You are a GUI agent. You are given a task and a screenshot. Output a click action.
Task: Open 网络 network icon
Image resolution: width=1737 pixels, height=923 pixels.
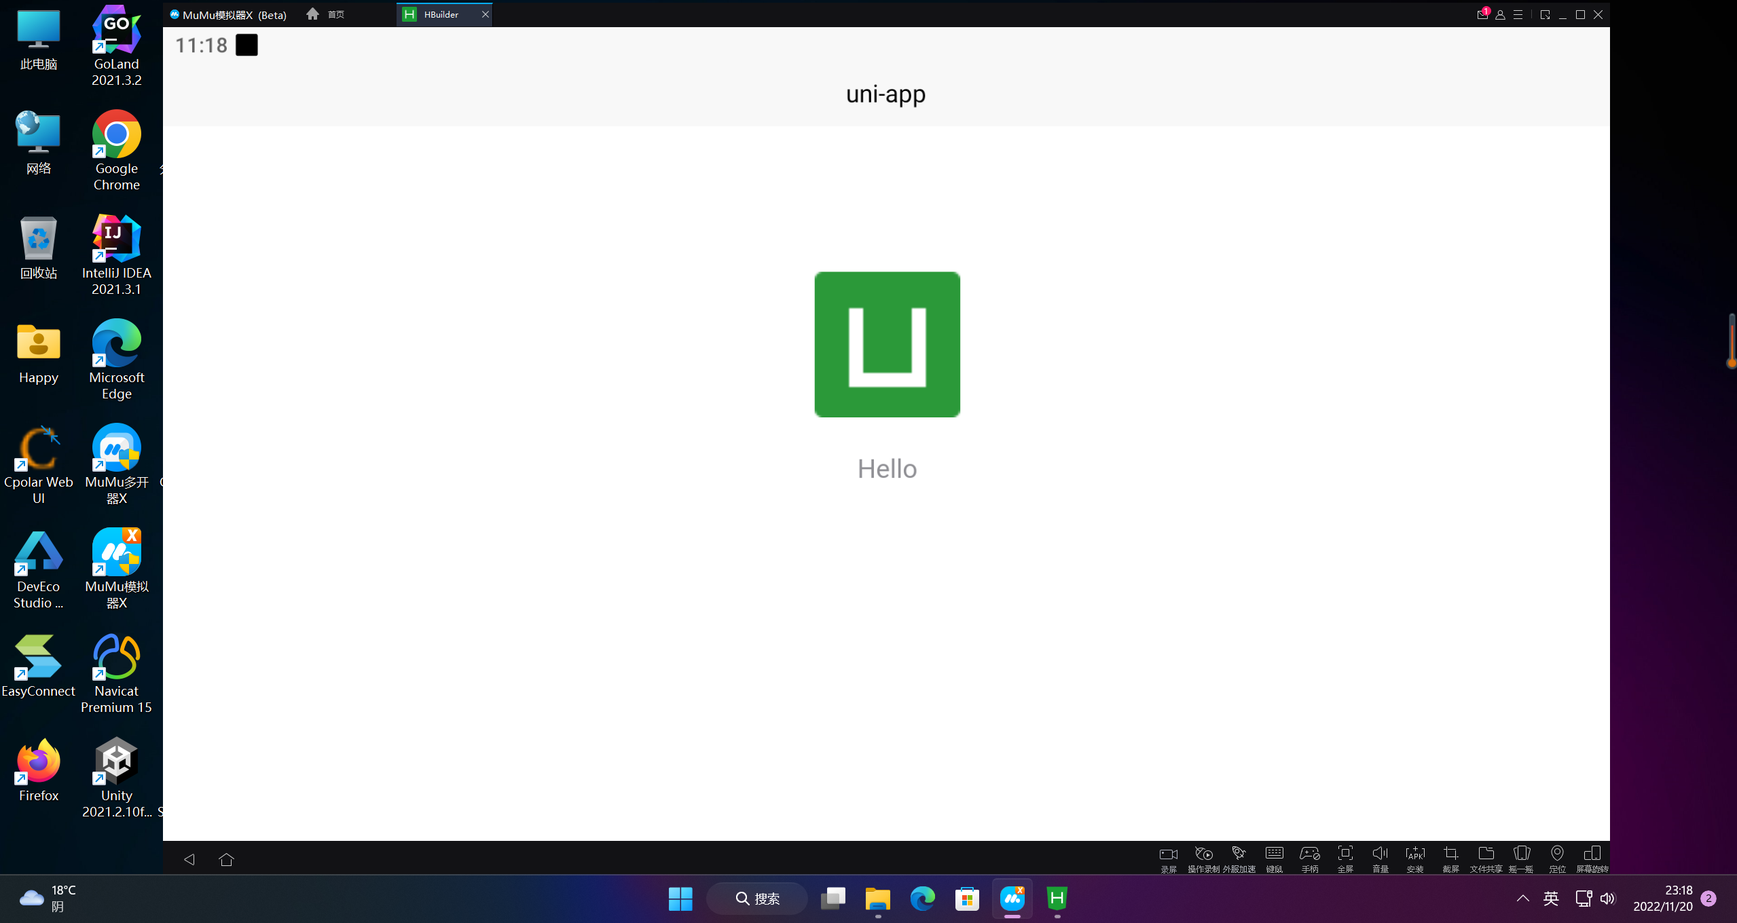coord(39,144)
